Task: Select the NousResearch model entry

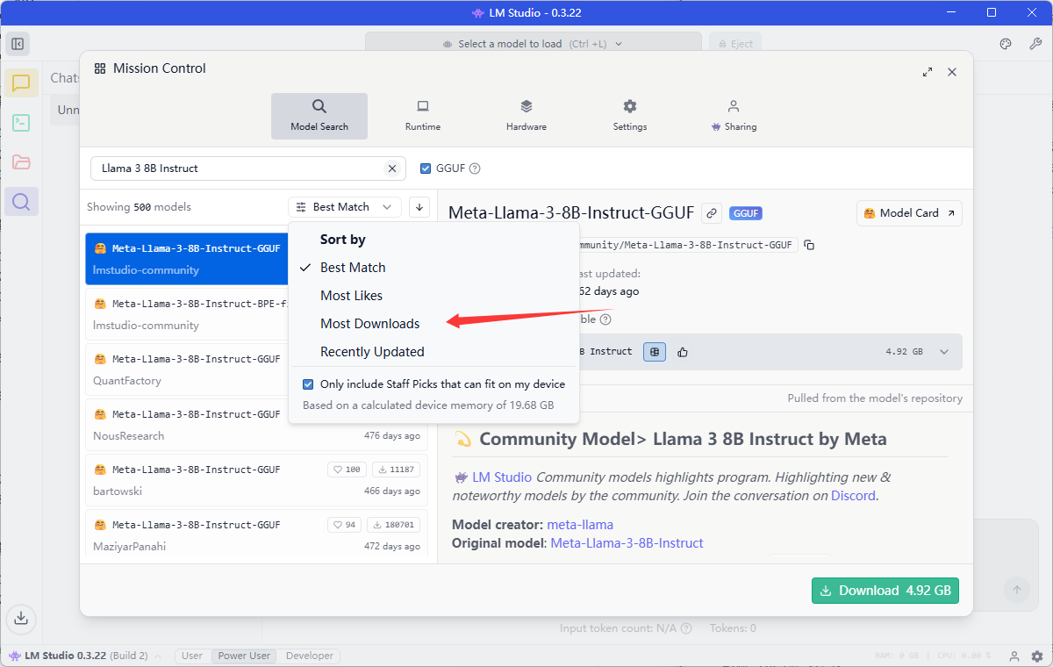Action: 256,425
